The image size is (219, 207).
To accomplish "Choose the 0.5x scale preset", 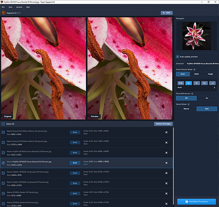I will (x=181, y=83).
